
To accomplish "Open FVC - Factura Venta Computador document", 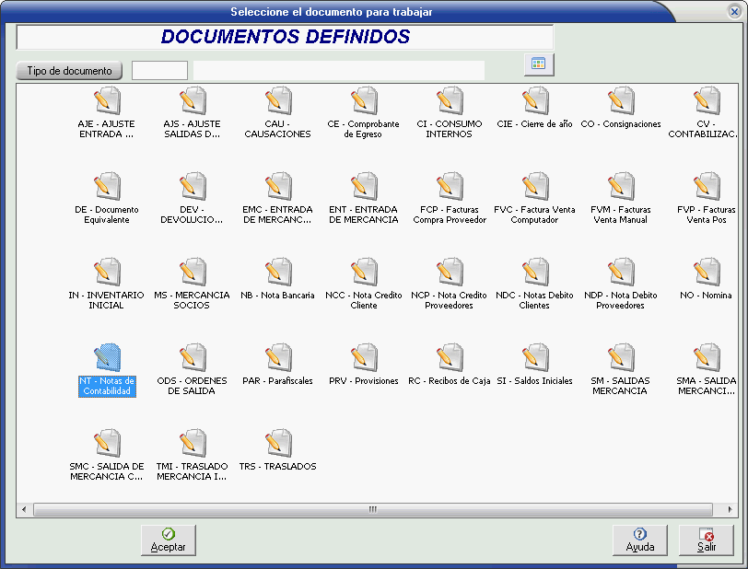I will click(x=535, y=187).
